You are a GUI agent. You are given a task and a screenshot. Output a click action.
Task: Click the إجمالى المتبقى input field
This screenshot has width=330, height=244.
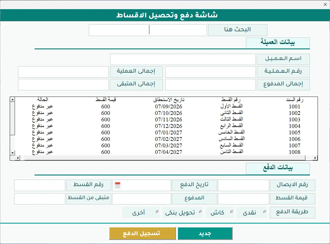coord(63,85)
